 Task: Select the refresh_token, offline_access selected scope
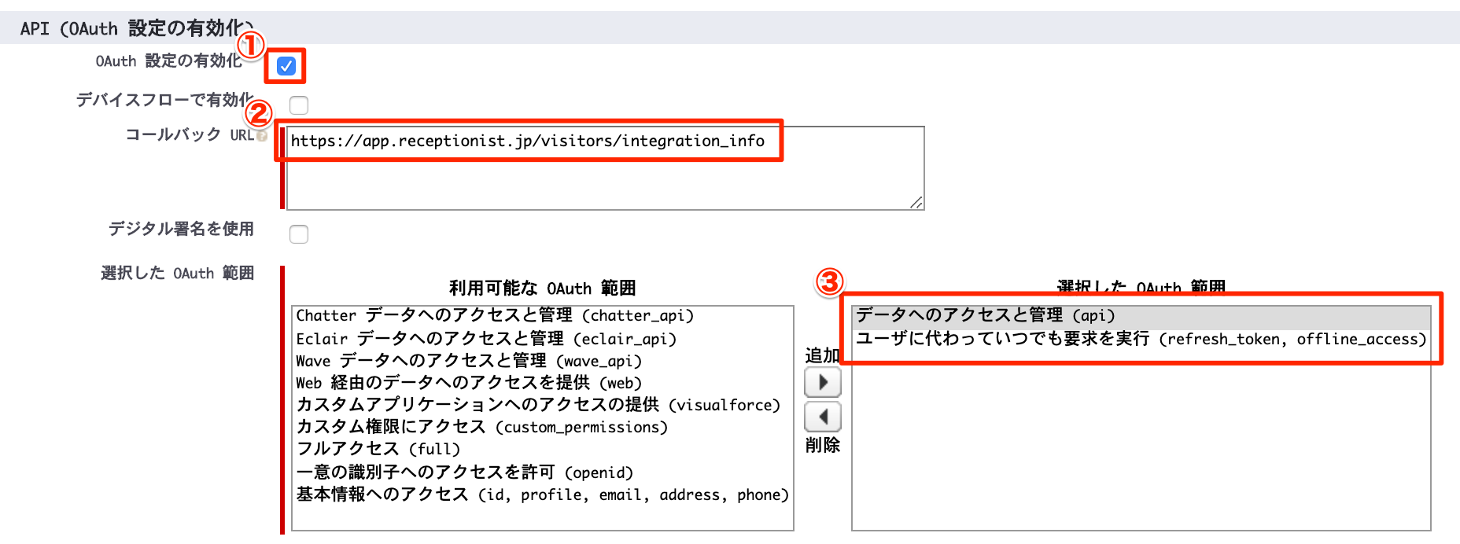(1141, 339)
